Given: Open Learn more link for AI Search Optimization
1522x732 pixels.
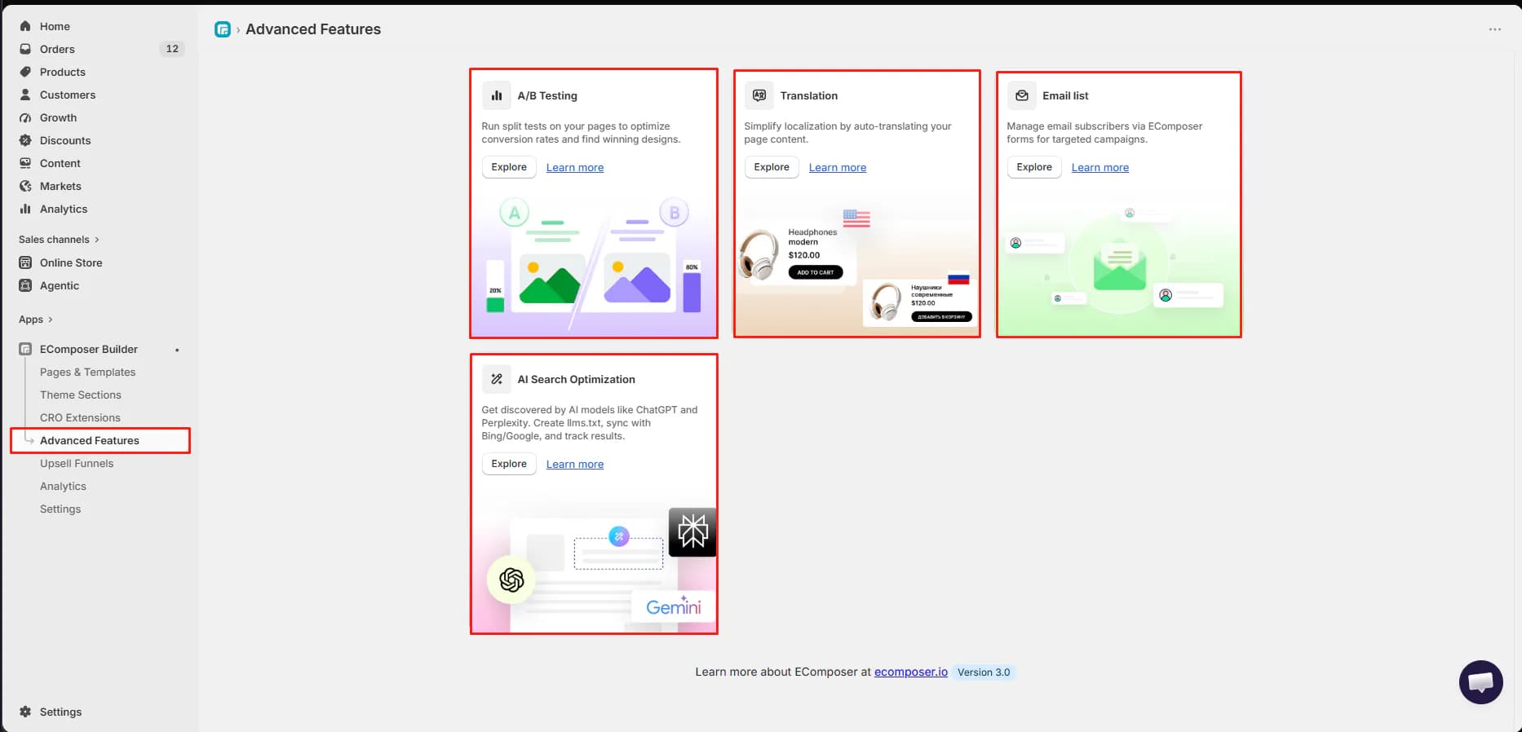Looking at the screenshot, I should coord(575,464).
